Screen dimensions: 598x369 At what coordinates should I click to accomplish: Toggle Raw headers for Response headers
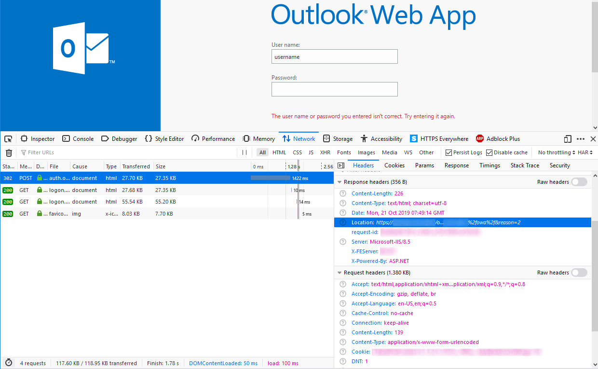(579, 182)
